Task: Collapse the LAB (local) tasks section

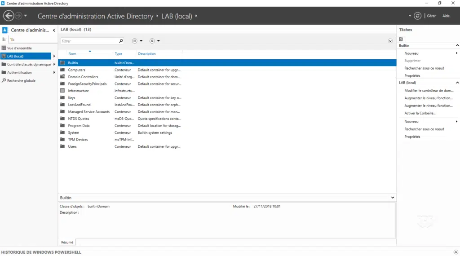Action: coord(457,83)
